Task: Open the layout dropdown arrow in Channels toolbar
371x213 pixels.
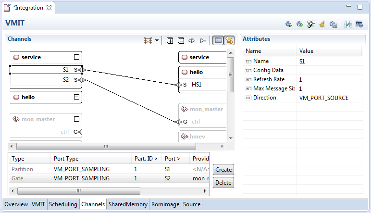Action: [157, 40]
